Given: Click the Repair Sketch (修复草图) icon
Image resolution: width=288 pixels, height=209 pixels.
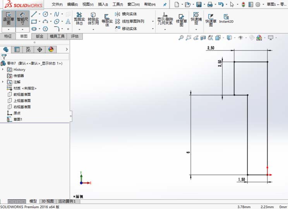Looking at the screenshot, I should tap(181, 18).
